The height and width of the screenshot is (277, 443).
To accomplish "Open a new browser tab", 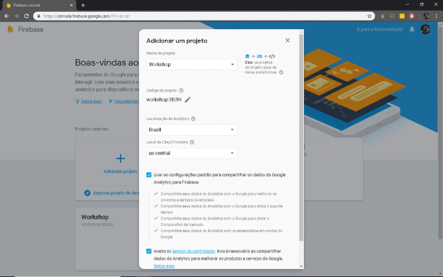I will [x=83, y=5].
